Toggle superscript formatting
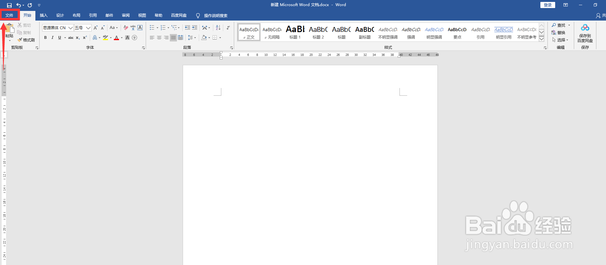Viewport: 606px width, 265px height. [x=85, y=38]
